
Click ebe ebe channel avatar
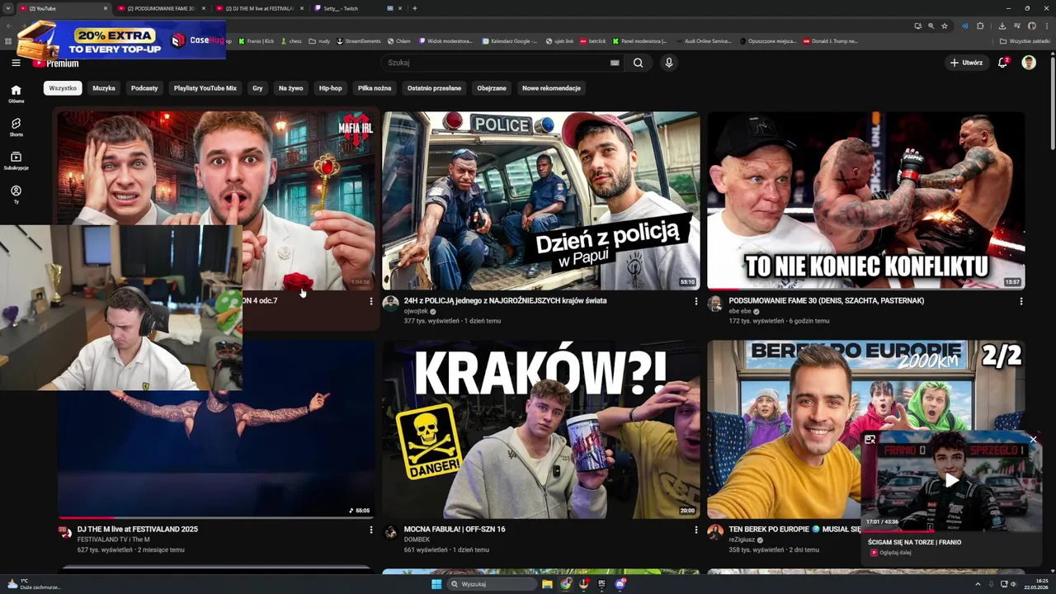pyautogui.click(x=715, y=304)
